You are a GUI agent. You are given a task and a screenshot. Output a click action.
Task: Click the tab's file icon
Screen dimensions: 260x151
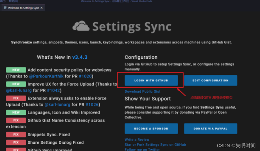[x=5, y=8]
